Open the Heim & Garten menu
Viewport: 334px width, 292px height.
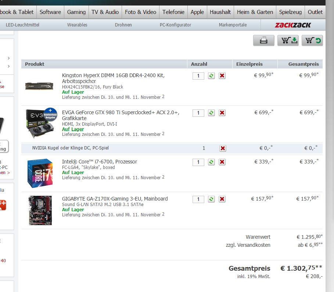(x=255, y=12)
